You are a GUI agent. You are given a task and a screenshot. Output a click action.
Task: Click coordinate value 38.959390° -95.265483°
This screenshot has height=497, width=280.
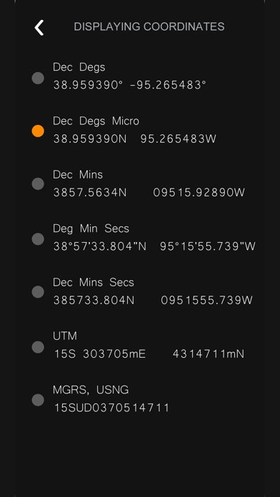(x=130, y=85)
